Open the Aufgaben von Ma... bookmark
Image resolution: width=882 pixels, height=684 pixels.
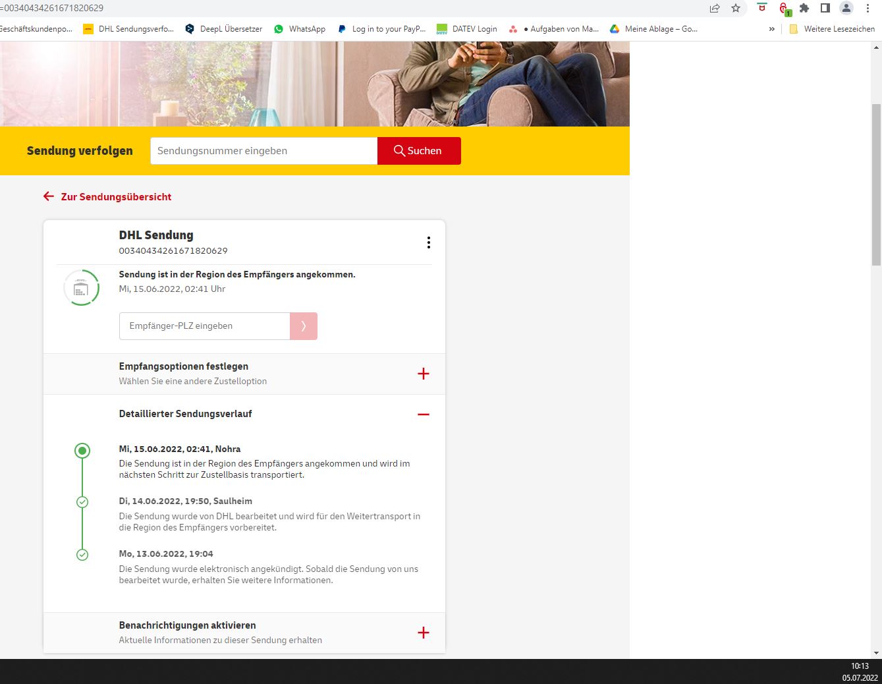[x=554, y=29]
